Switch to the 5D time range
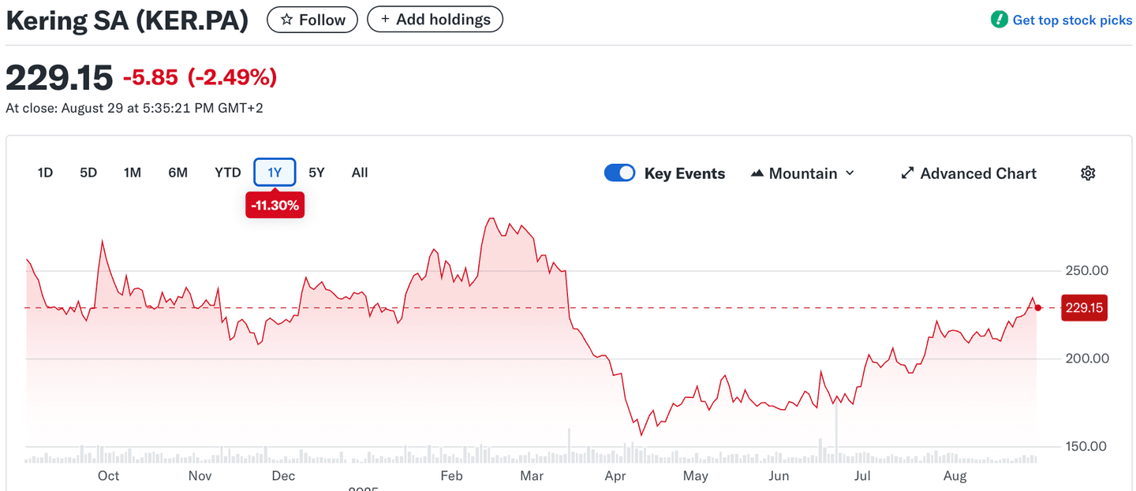 pyautogui.click(x=88, y=173)
